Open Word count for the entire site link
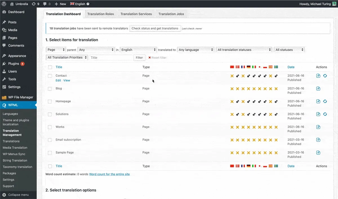Viewport: 338px width, 199px height. pos(109,174)
